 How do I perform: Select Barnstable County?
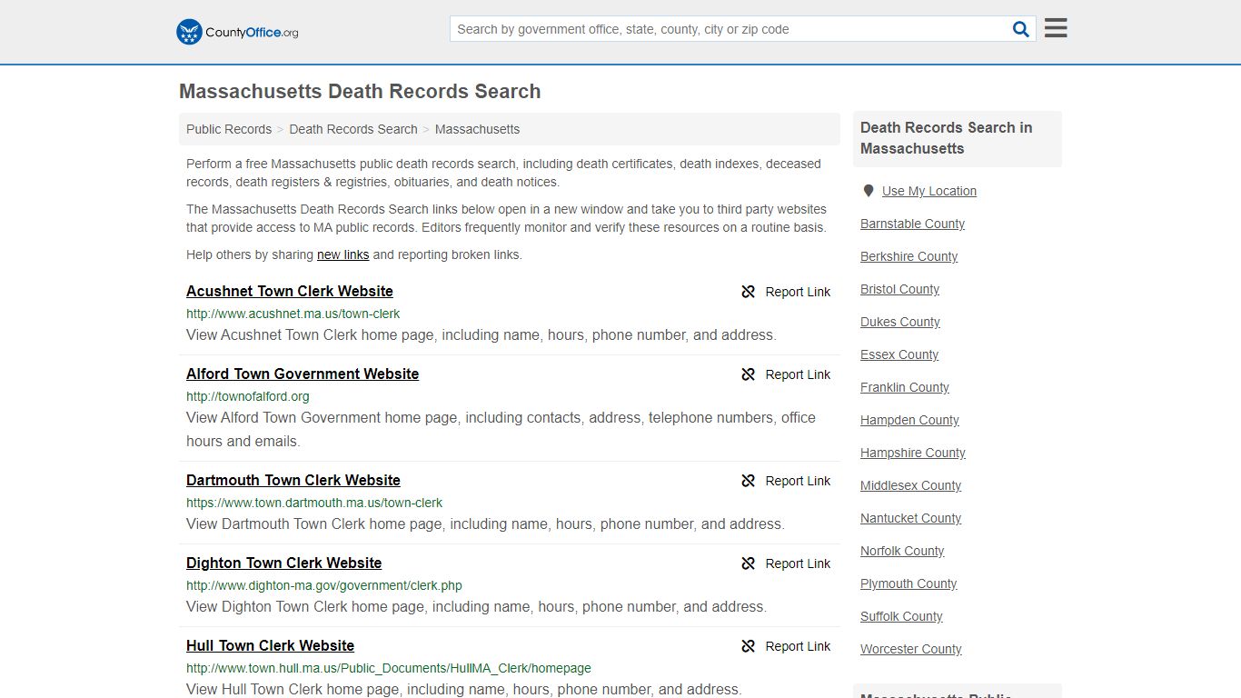point(912,224)
